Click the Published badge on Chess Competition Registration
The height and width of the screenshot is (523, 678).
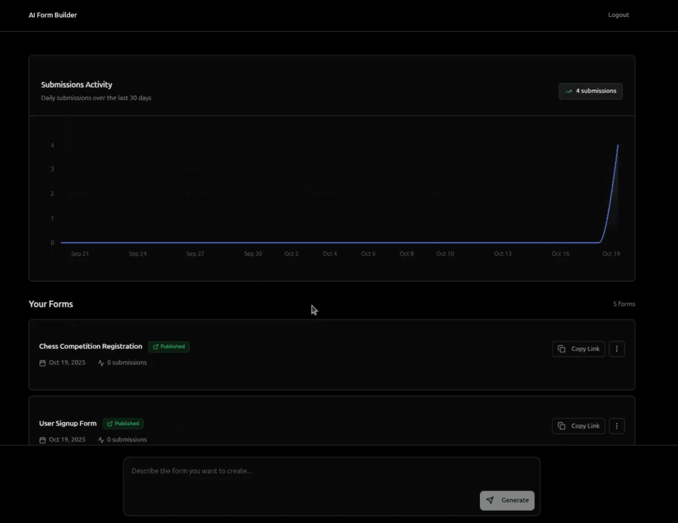click(x=168, y=347)
